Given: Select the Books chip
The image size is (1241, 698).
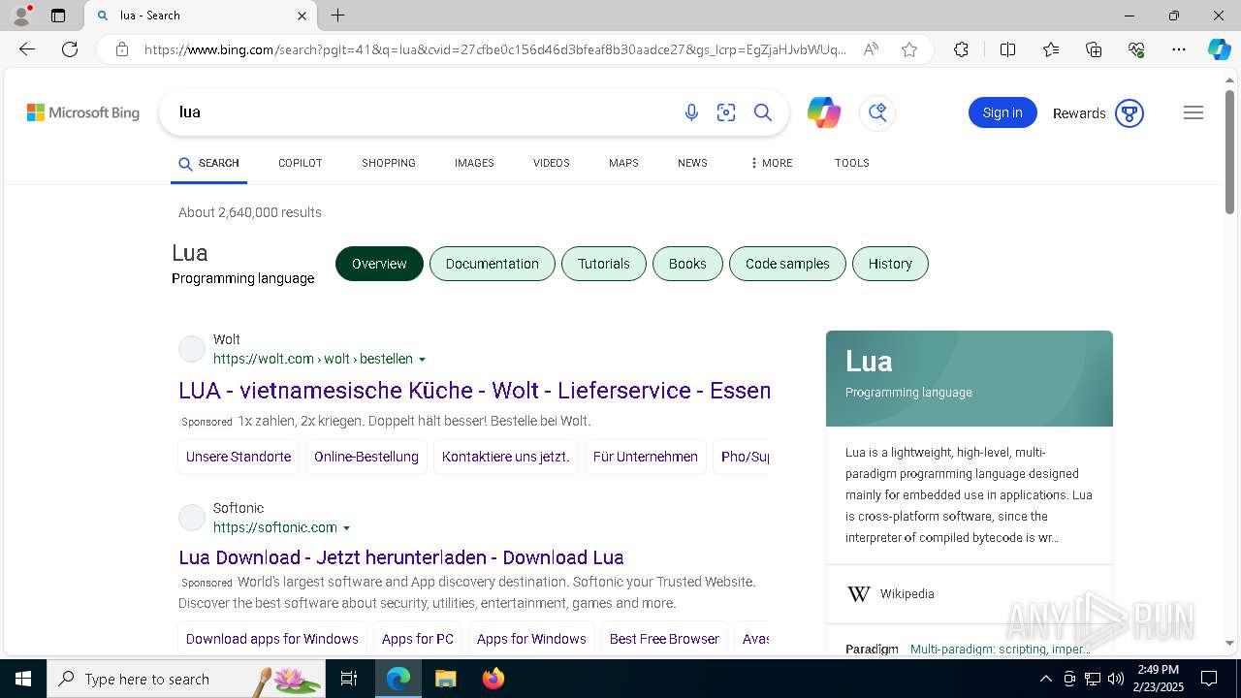Looking at the screenshot, I should pos(687,264).
